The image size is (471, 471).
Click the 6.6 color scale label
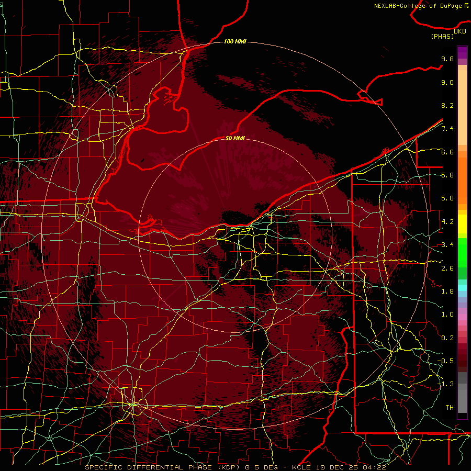447,152
